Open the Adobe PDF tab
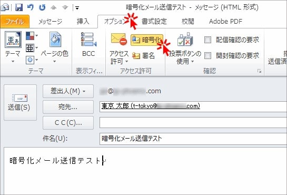This screenshot has height=195, width=287. (225, 22)
